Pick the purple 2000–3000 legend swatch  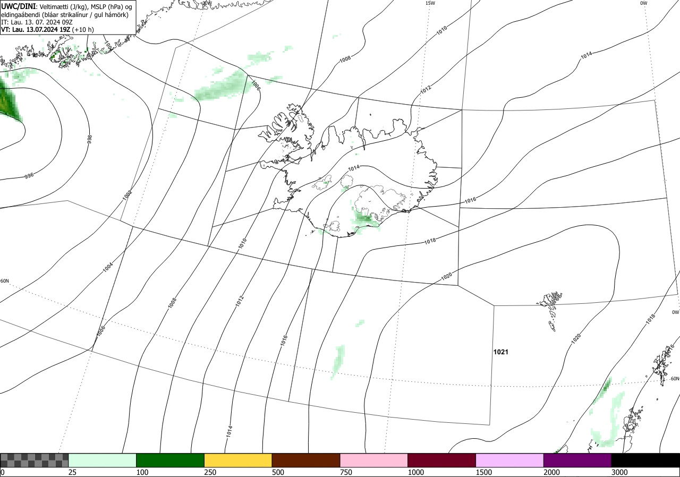[577, 460]
